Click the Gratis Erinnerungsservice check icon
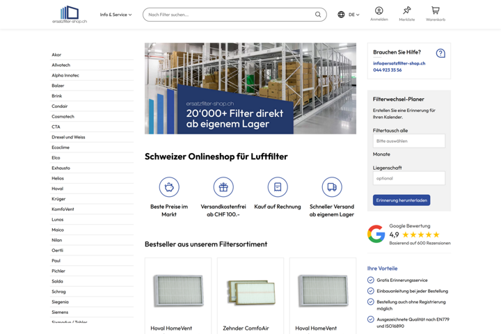The height and width of the screenshot is (334, 501). point(371,280)
